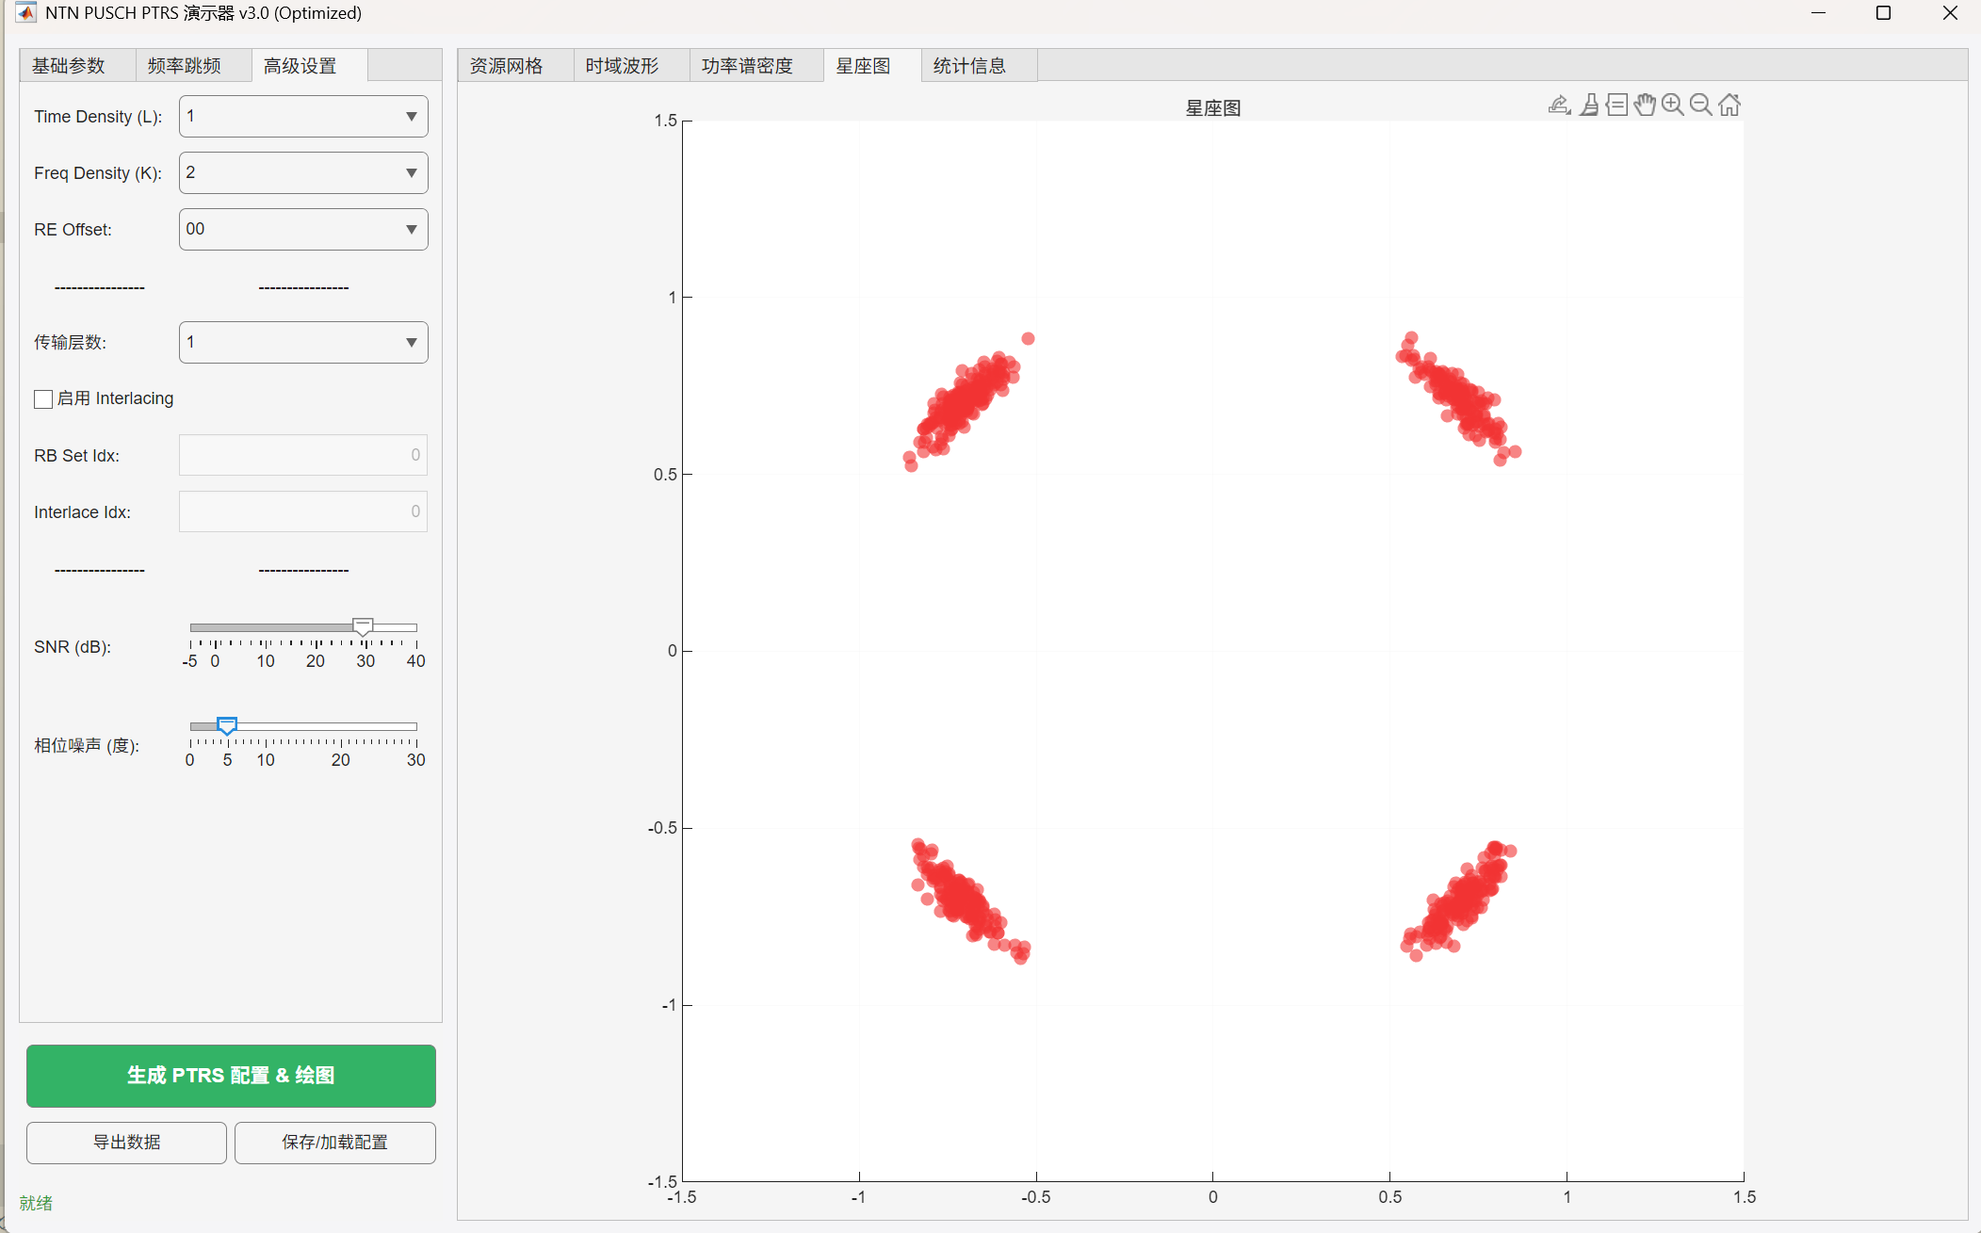The width and height of the screenshot is (1981, 1233).
Task: Restore view with the home icon
Action: (x=1729, y=105)
